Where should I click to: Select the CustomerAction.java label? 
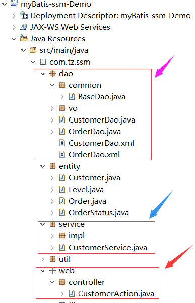pyautogui.click(x=116, y=294)
